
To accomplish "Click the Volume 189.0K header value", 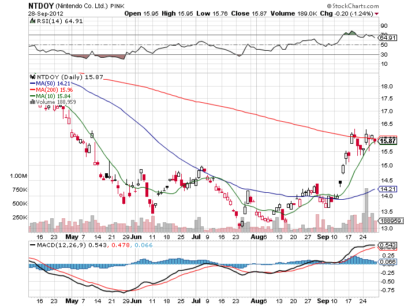I will [294, 13].
